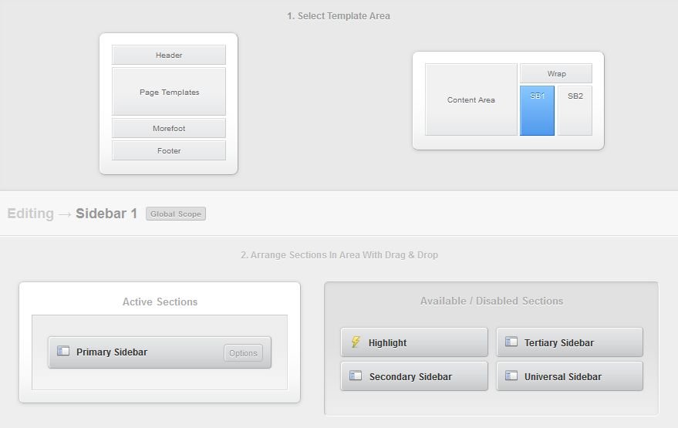Choose the Wrap area block

pos(556,74)
